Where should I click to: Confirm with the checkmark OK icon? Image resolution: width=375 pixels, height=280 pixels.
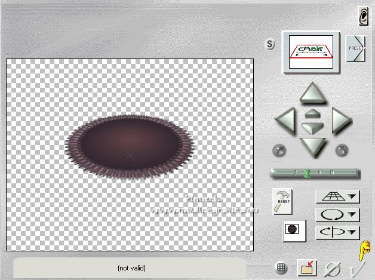pyautogui.click(x=356, y=269)
